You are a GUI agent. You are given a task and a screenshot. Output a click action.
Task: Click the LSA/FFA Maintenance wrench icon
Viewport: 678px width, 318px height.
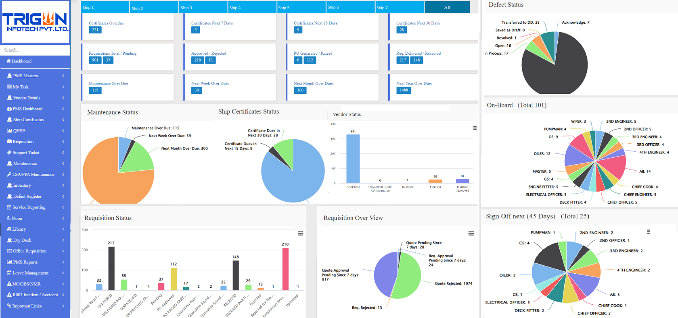tap(9, 174)
